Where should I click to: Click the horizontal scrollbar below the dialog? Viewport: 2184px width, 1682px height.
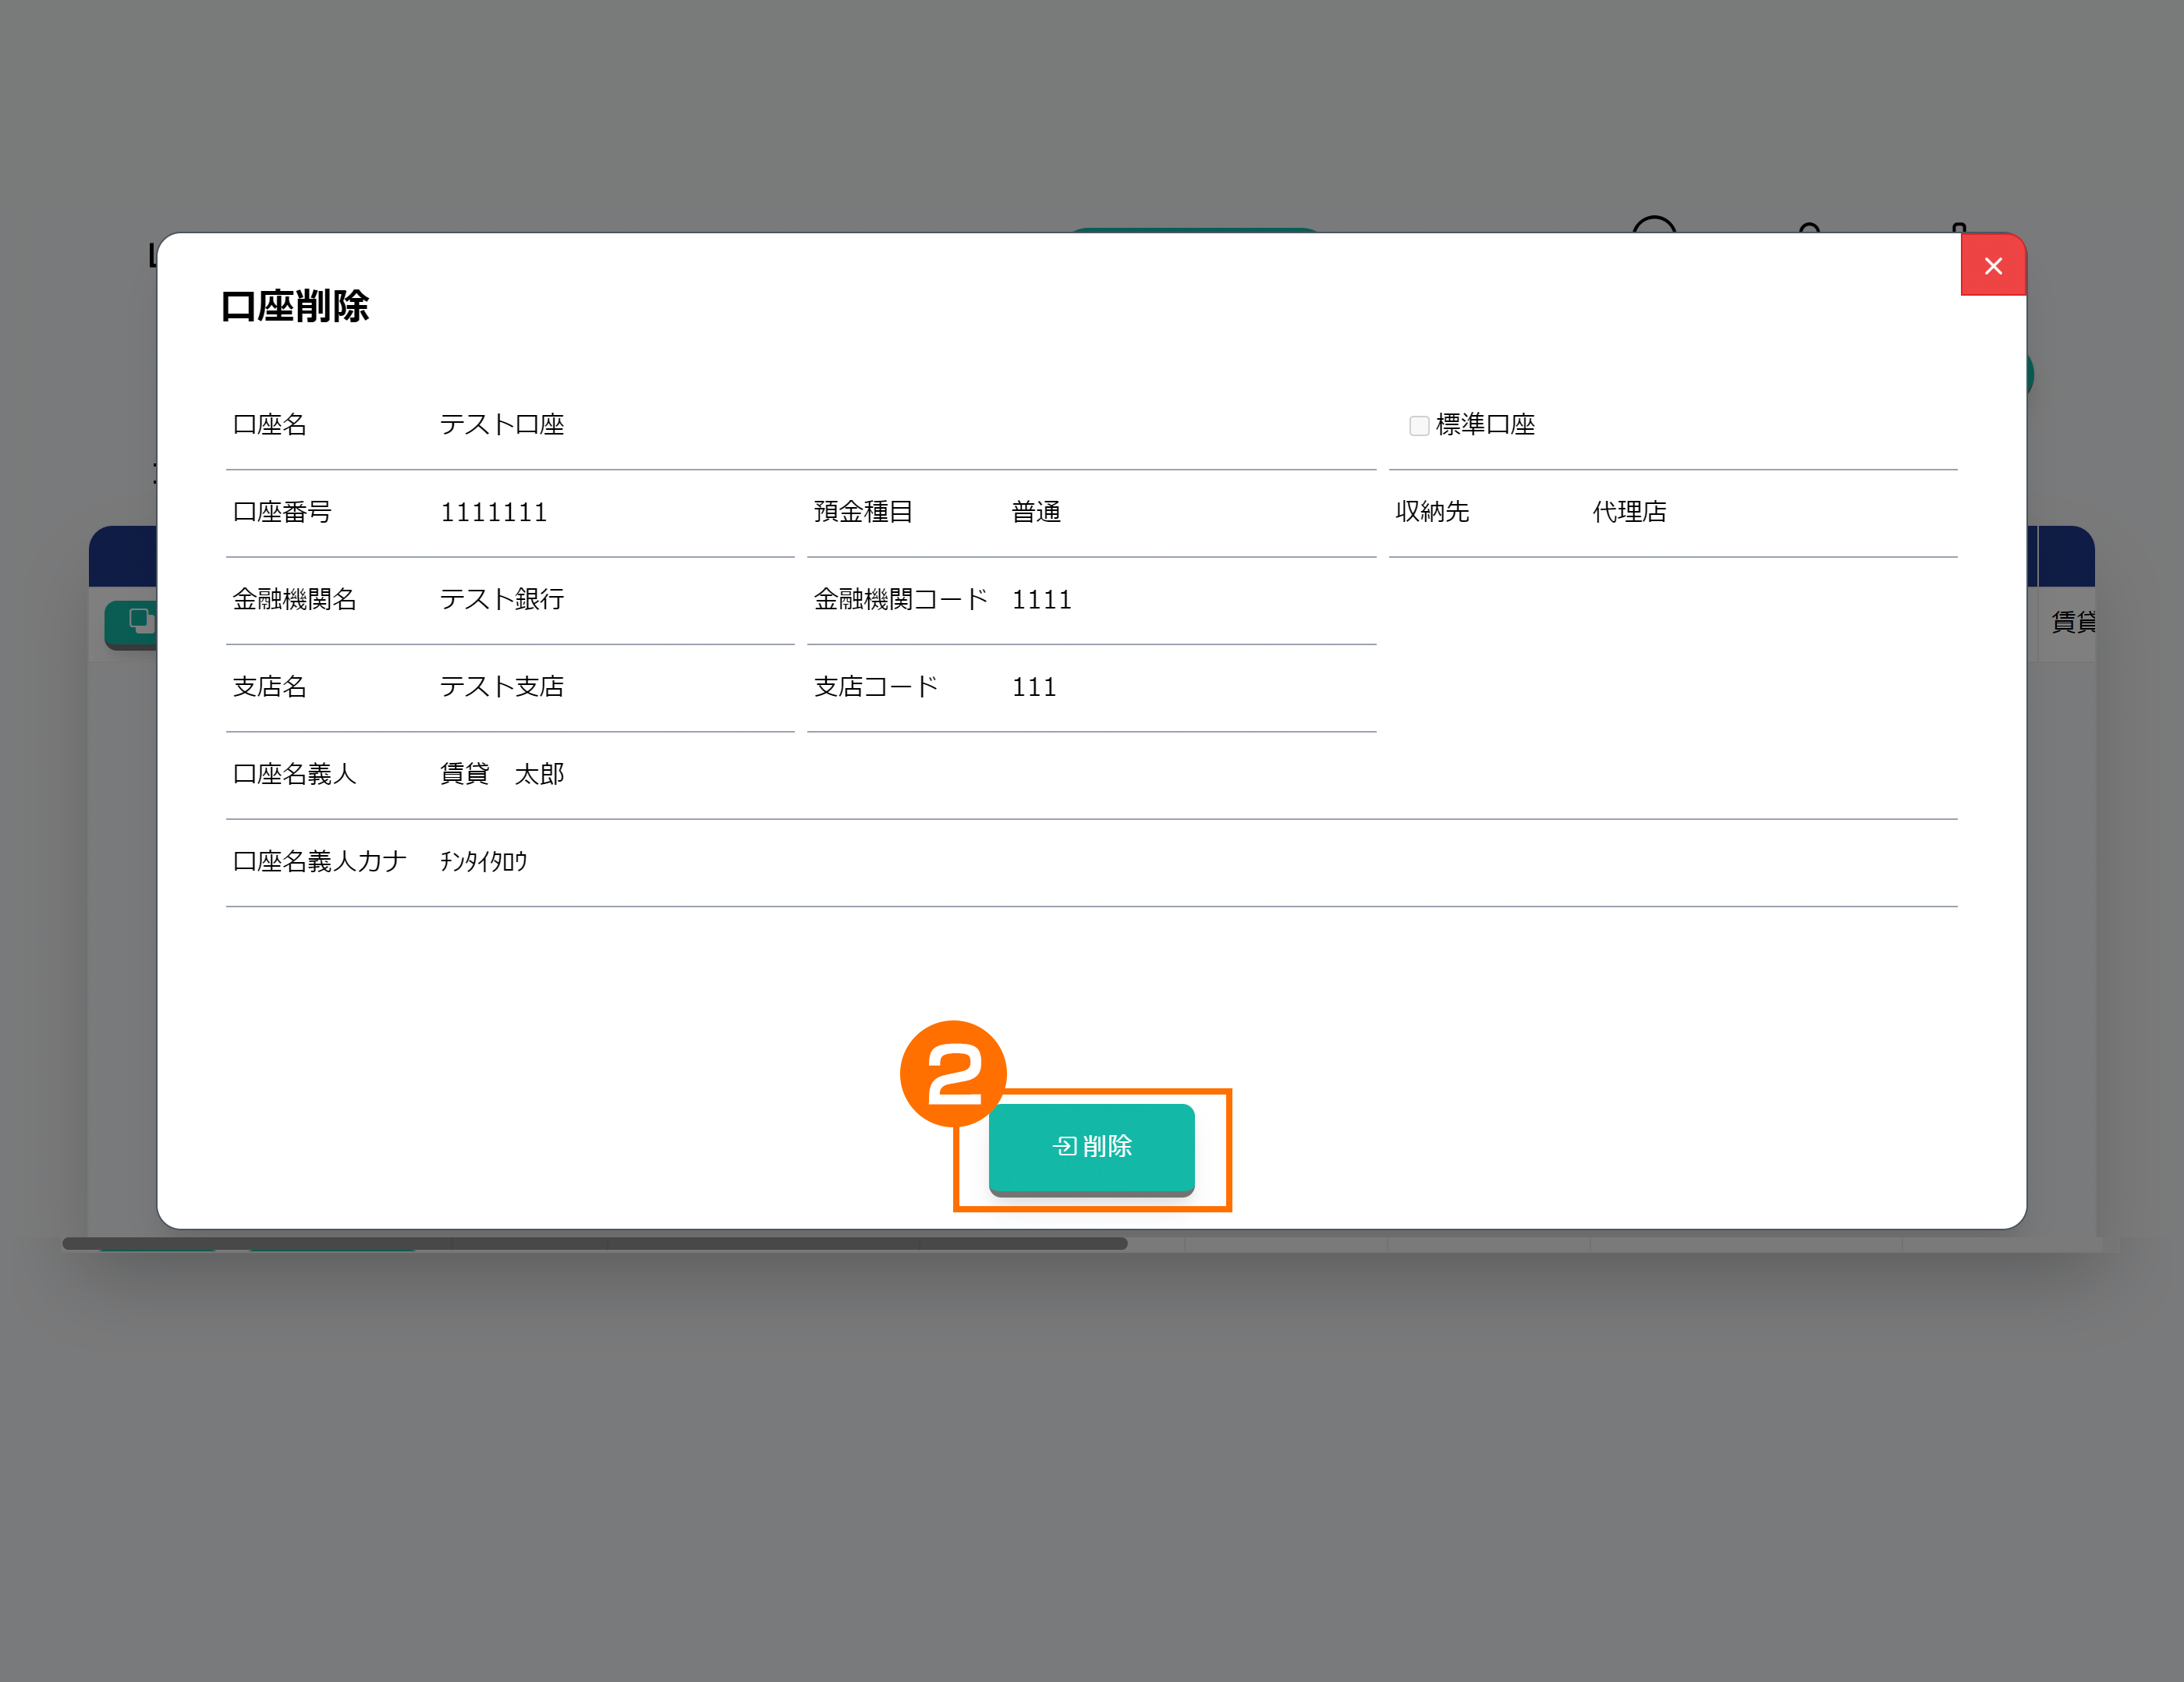[594, 1244]
